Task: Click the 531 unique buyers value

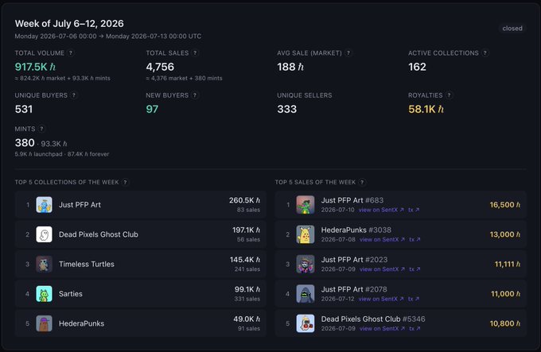Action: tap(24, 109)
